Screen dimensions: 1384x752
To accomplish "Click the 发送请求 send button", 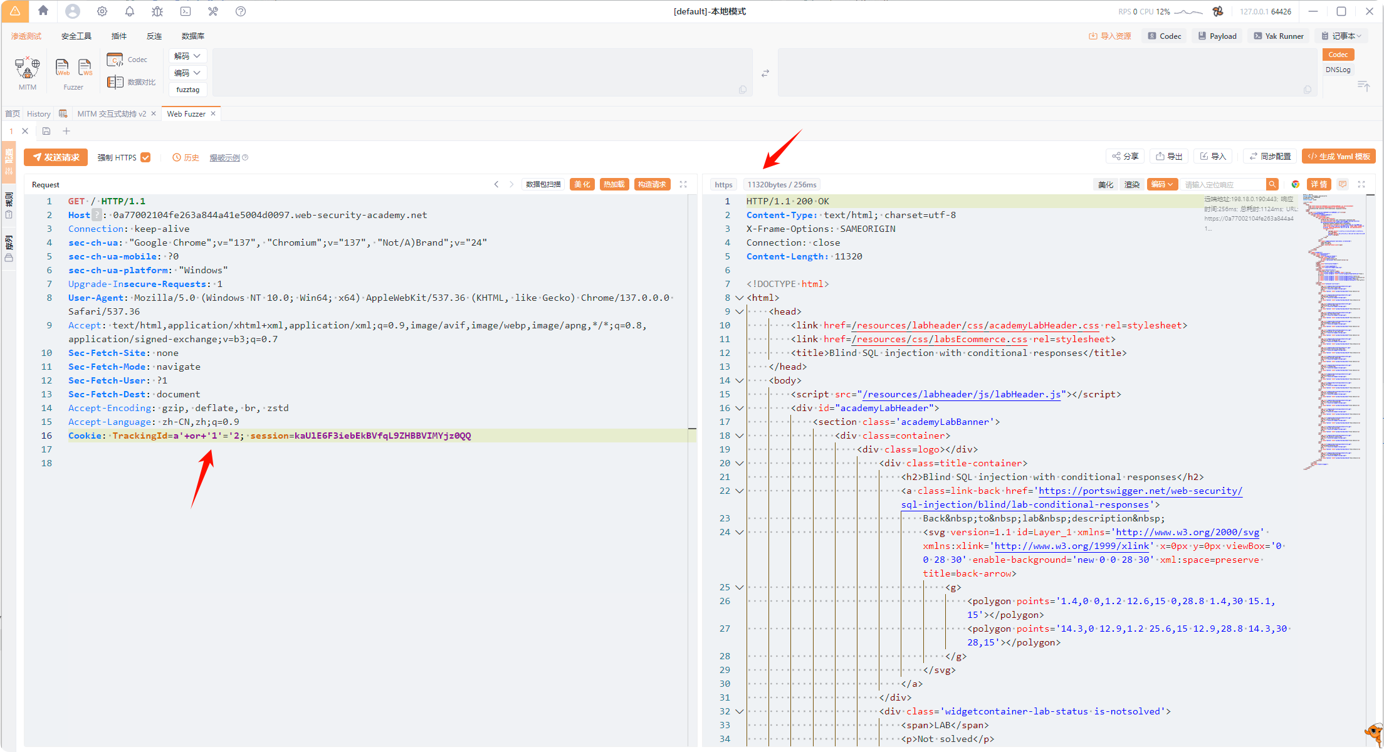I will pyautogui.click(x=56, y=157).
